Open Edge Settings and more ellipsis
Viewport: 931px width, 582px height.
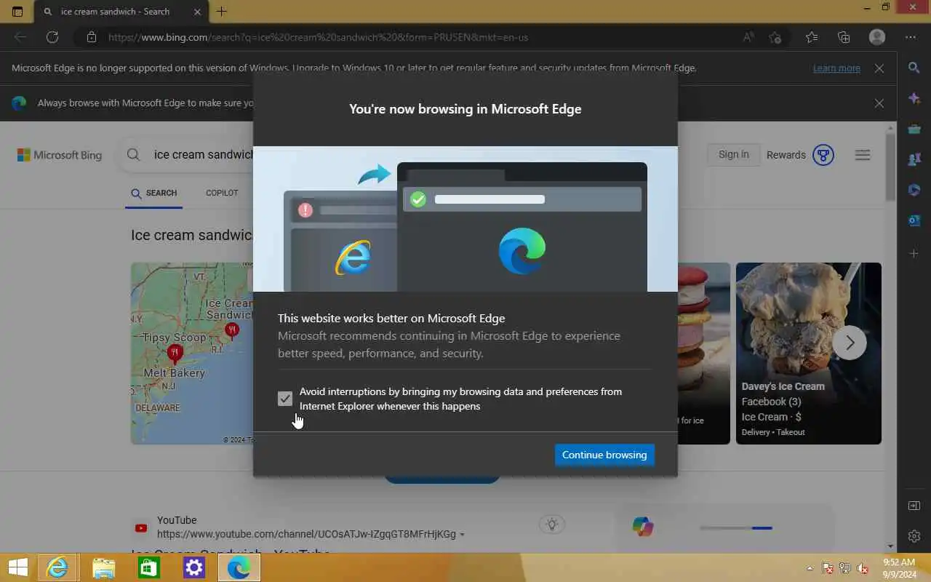click(911, 37)
